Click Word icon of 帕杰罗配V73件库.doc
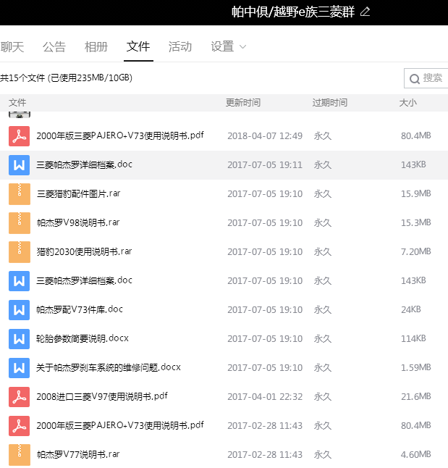The image size is (448, 468). coord(19,310)
